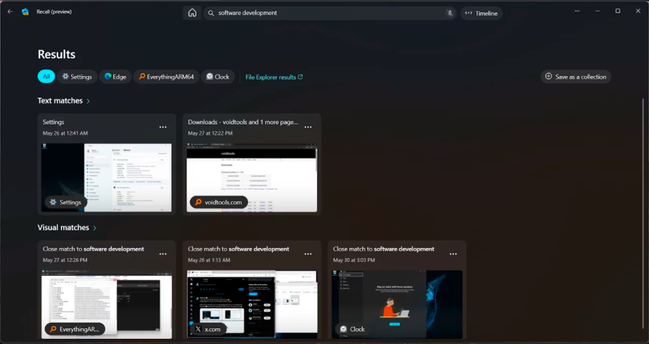Open more options for voidtools Downloads card
The width and height of the screenshot is (649, 344).
click(309, 127)
